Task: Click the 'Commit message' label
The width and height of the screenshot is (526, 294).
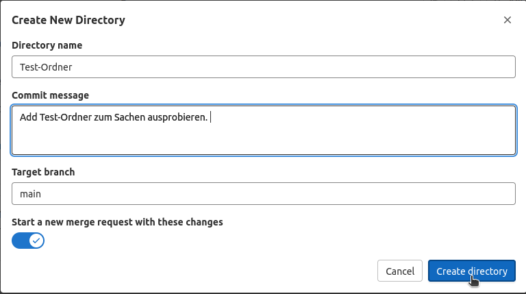Action: [50, 95]
